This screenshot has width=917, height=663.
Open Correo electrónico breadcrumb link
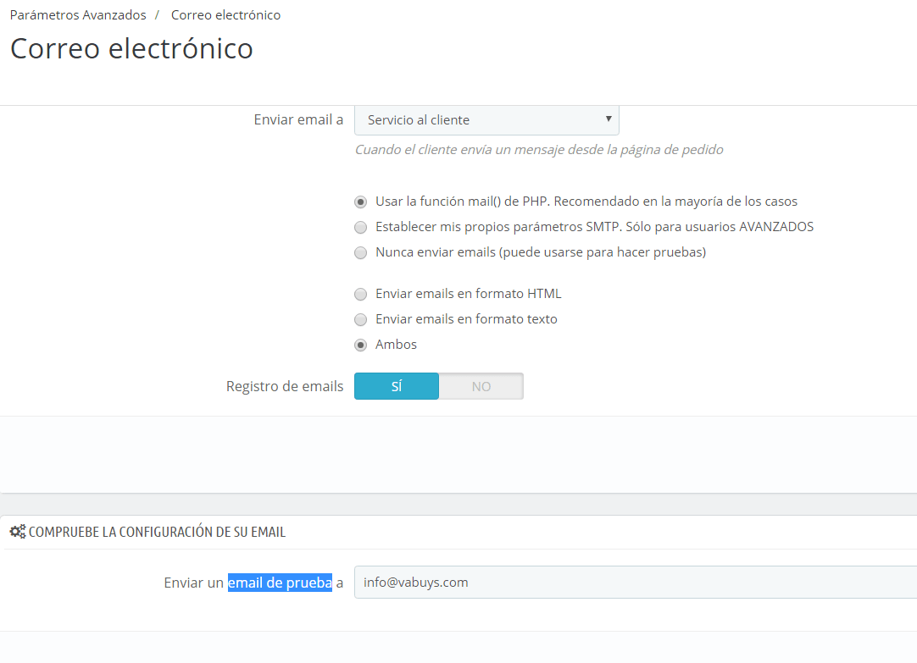(225, 15)
